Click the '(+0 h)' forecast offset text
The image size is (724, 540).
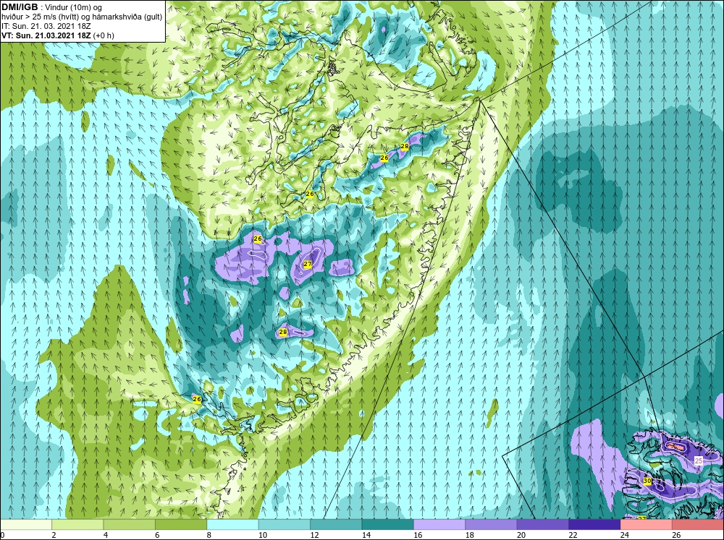[x=104, y=35]
